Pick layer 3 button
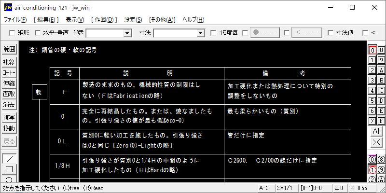This screenshot has height=193, width=386. [x=372, y=80]
